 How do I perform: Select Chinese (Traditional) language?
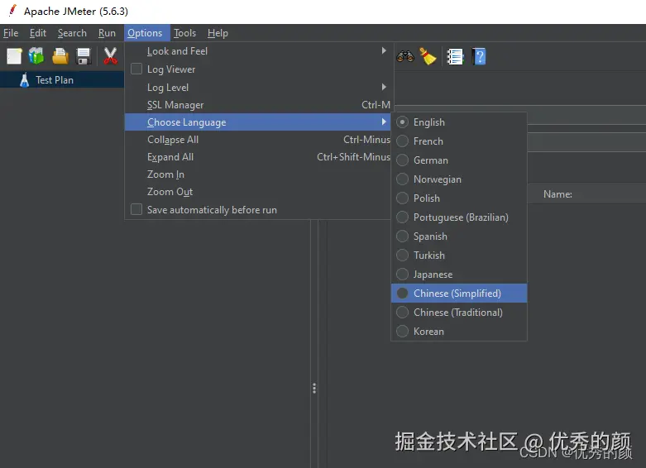click(459, 312)
